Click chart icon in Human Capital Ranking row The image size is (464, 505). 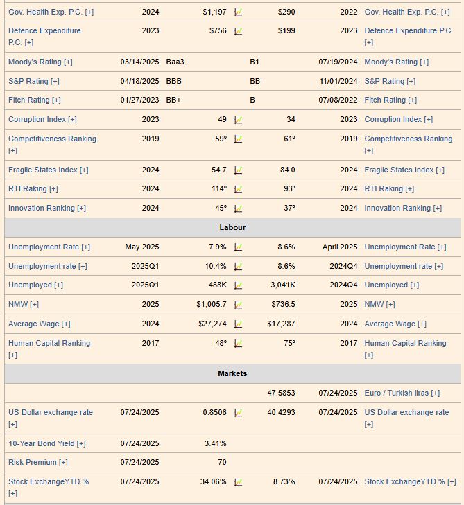(x=238, y=344)
